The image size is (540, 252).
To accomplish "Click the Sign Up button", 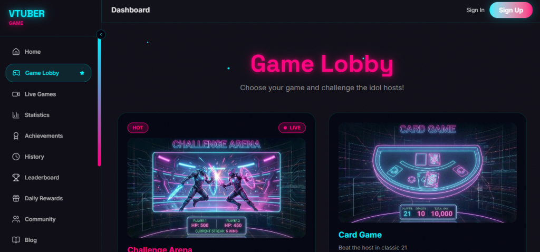I will pyautogui.click(x=510, y=11).
